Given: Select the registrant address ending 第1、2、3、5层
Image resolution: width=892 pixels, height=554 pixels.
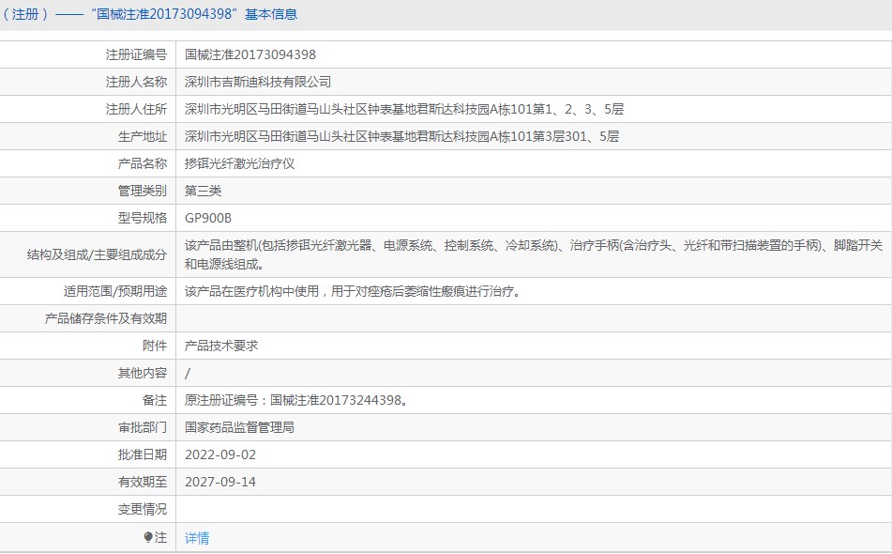Looking at the screenshot, I should [404, 109].
